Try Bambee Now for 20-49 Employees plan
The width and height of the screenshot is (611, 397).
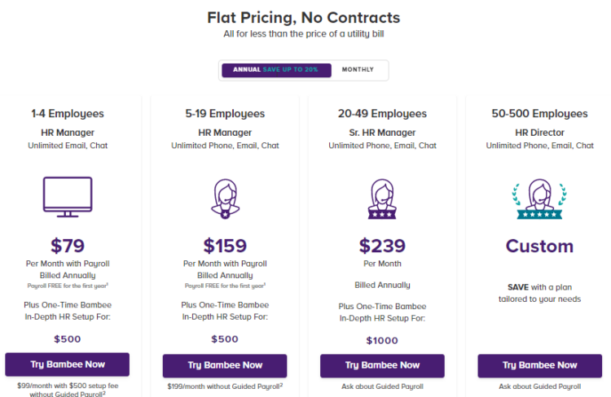[x=382, y=365]
